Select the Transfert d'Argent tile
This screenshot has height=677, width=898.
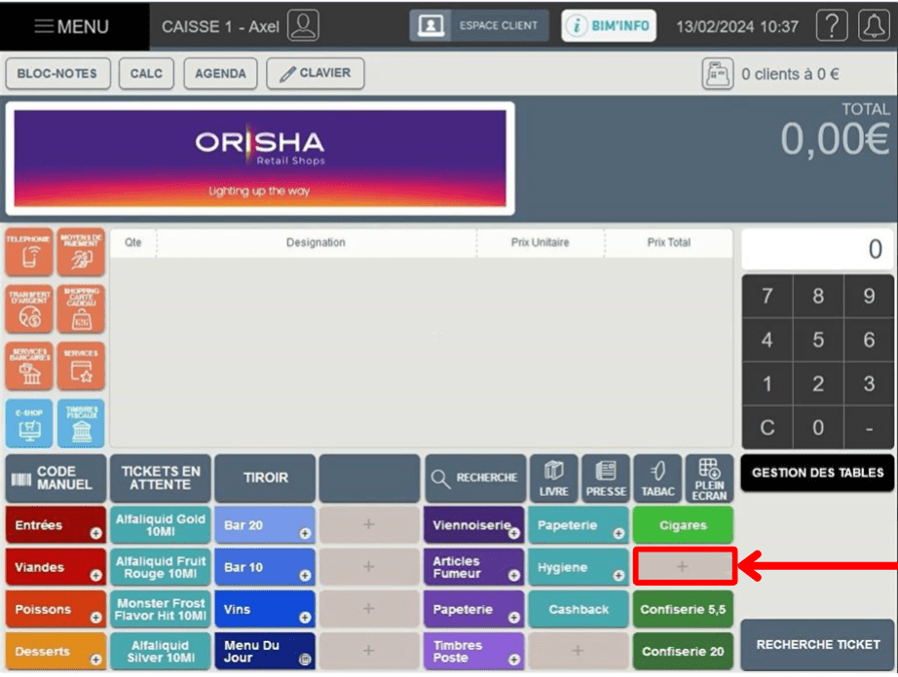(x=29, y=308)
